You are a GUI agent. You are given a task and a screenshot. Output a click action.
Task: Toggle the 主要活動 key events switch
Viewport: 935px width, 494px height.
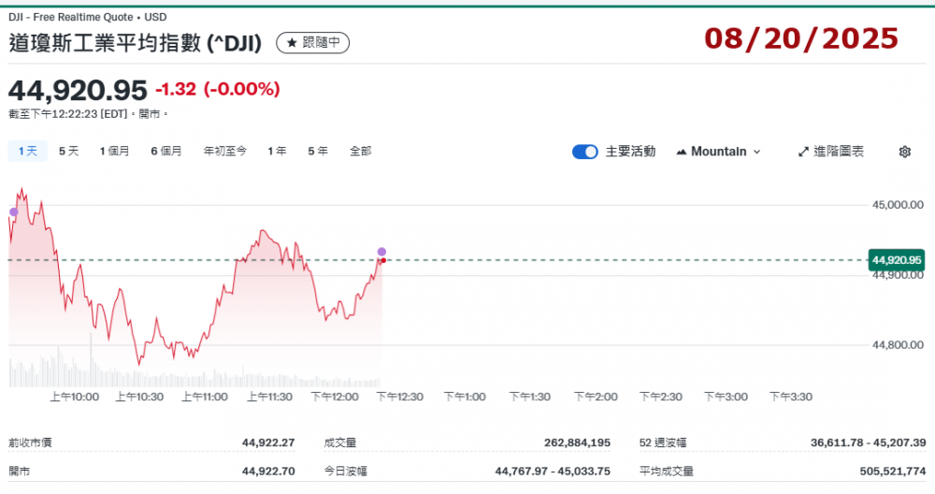click(x=585, y=152)
